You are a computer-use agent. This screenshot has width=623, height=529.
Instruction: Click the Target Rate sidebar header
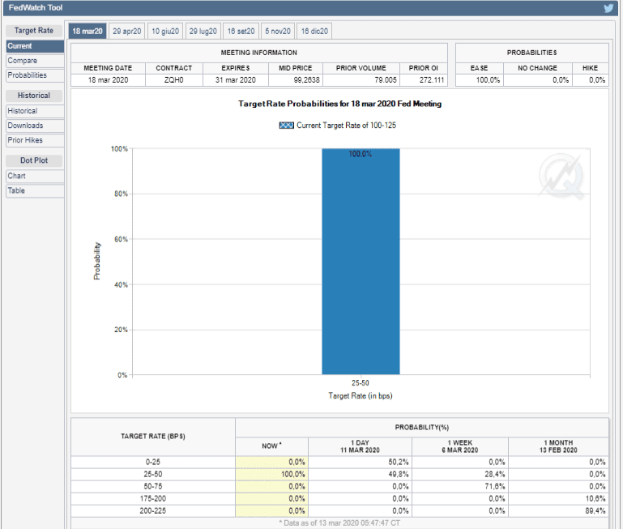tap(34, 31)
